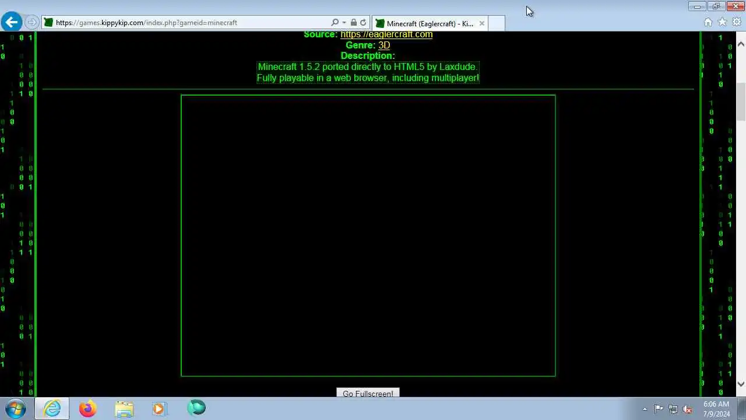Open a new blank tab

point(497,23)
